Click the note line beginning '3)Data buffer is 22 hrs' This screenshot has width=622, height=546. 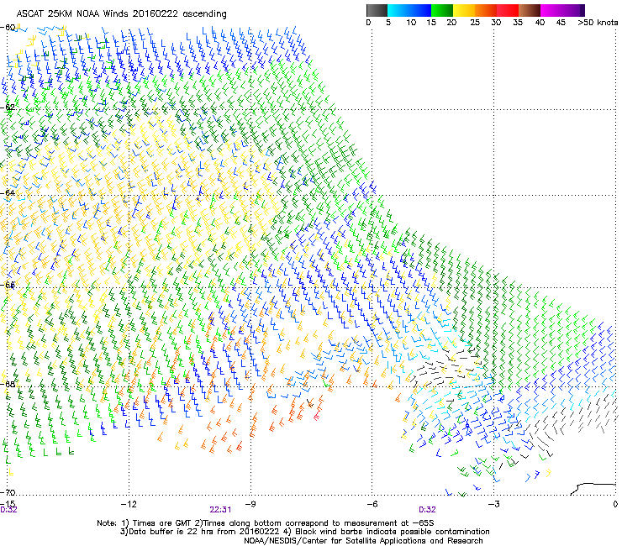pyautogui.click(x=304, y=532)
